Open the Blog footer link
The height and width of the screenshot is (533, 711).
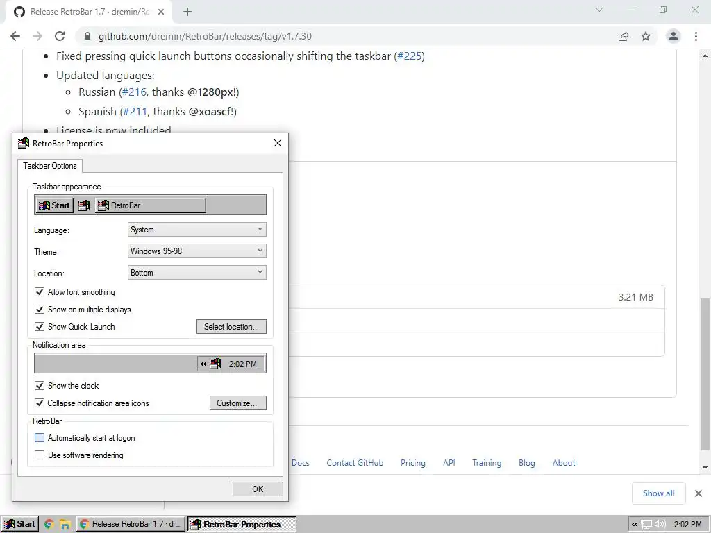527,463
